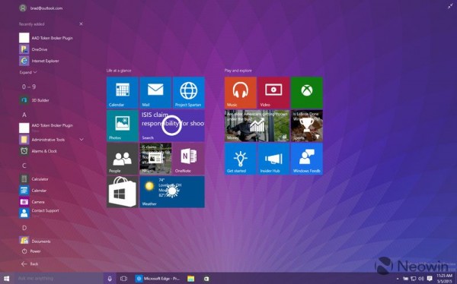Open the Windows Feedback tile
Screen dimensions: 457x284
coord(307,159)
